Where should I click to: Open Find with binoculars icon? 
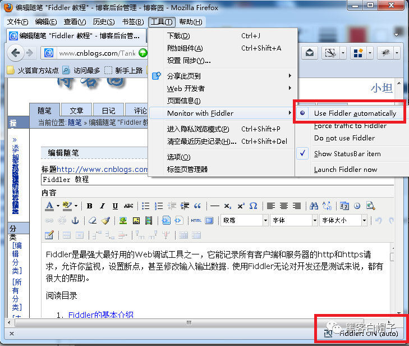(314, 206)
